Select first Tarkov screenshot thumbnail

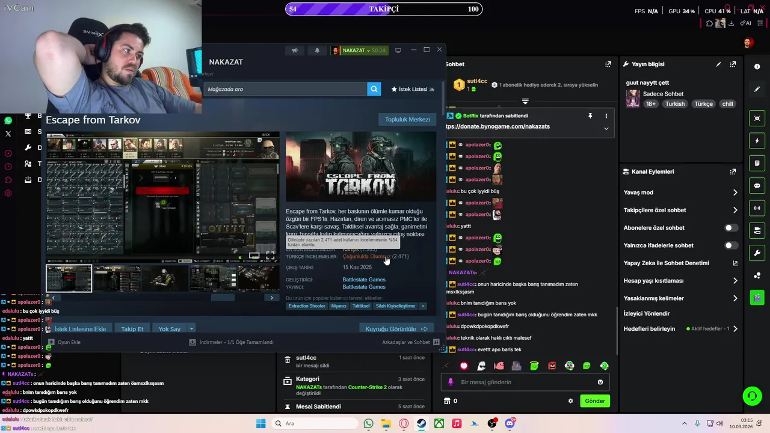coord(69,278)
